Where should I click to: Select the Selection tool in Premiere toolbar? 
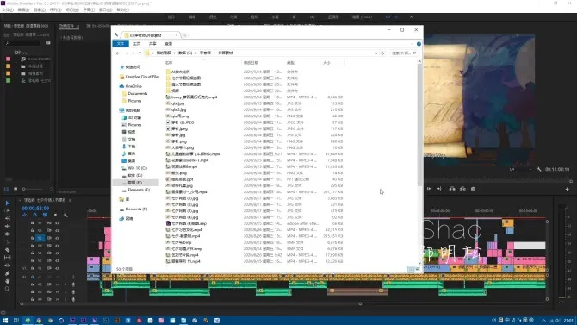pos(8,203)
